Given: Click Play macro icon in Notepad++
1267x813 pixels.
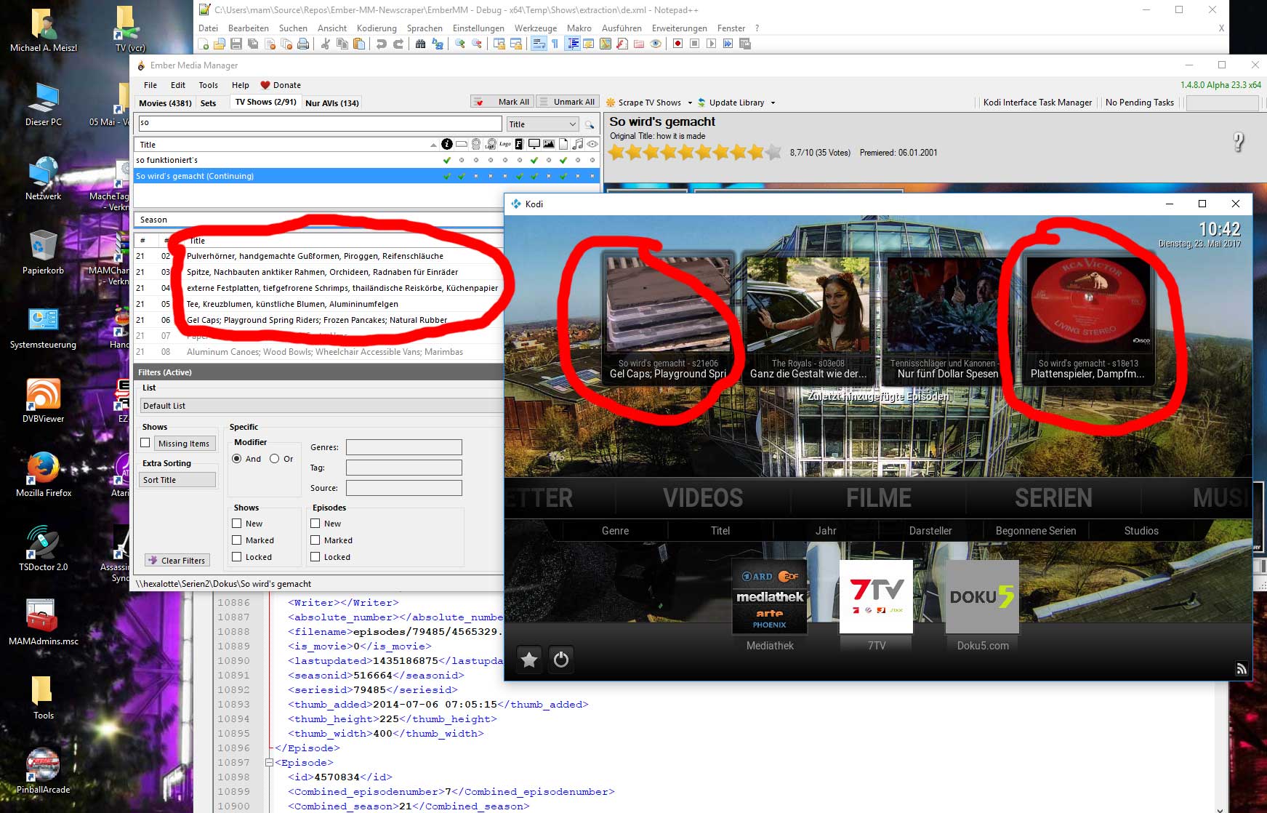Looking at the screenshot, I should coord(711,44).
